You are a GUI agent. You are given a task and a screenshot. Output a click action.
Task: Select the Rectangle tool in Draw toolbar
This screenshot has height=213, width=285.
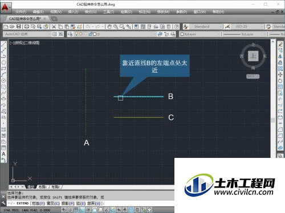(x=3, y=69)
